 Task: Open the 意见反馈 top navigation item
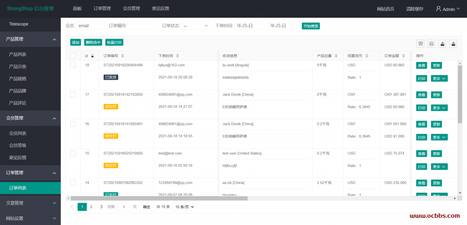pyautogui.click(x=161, y=9)
